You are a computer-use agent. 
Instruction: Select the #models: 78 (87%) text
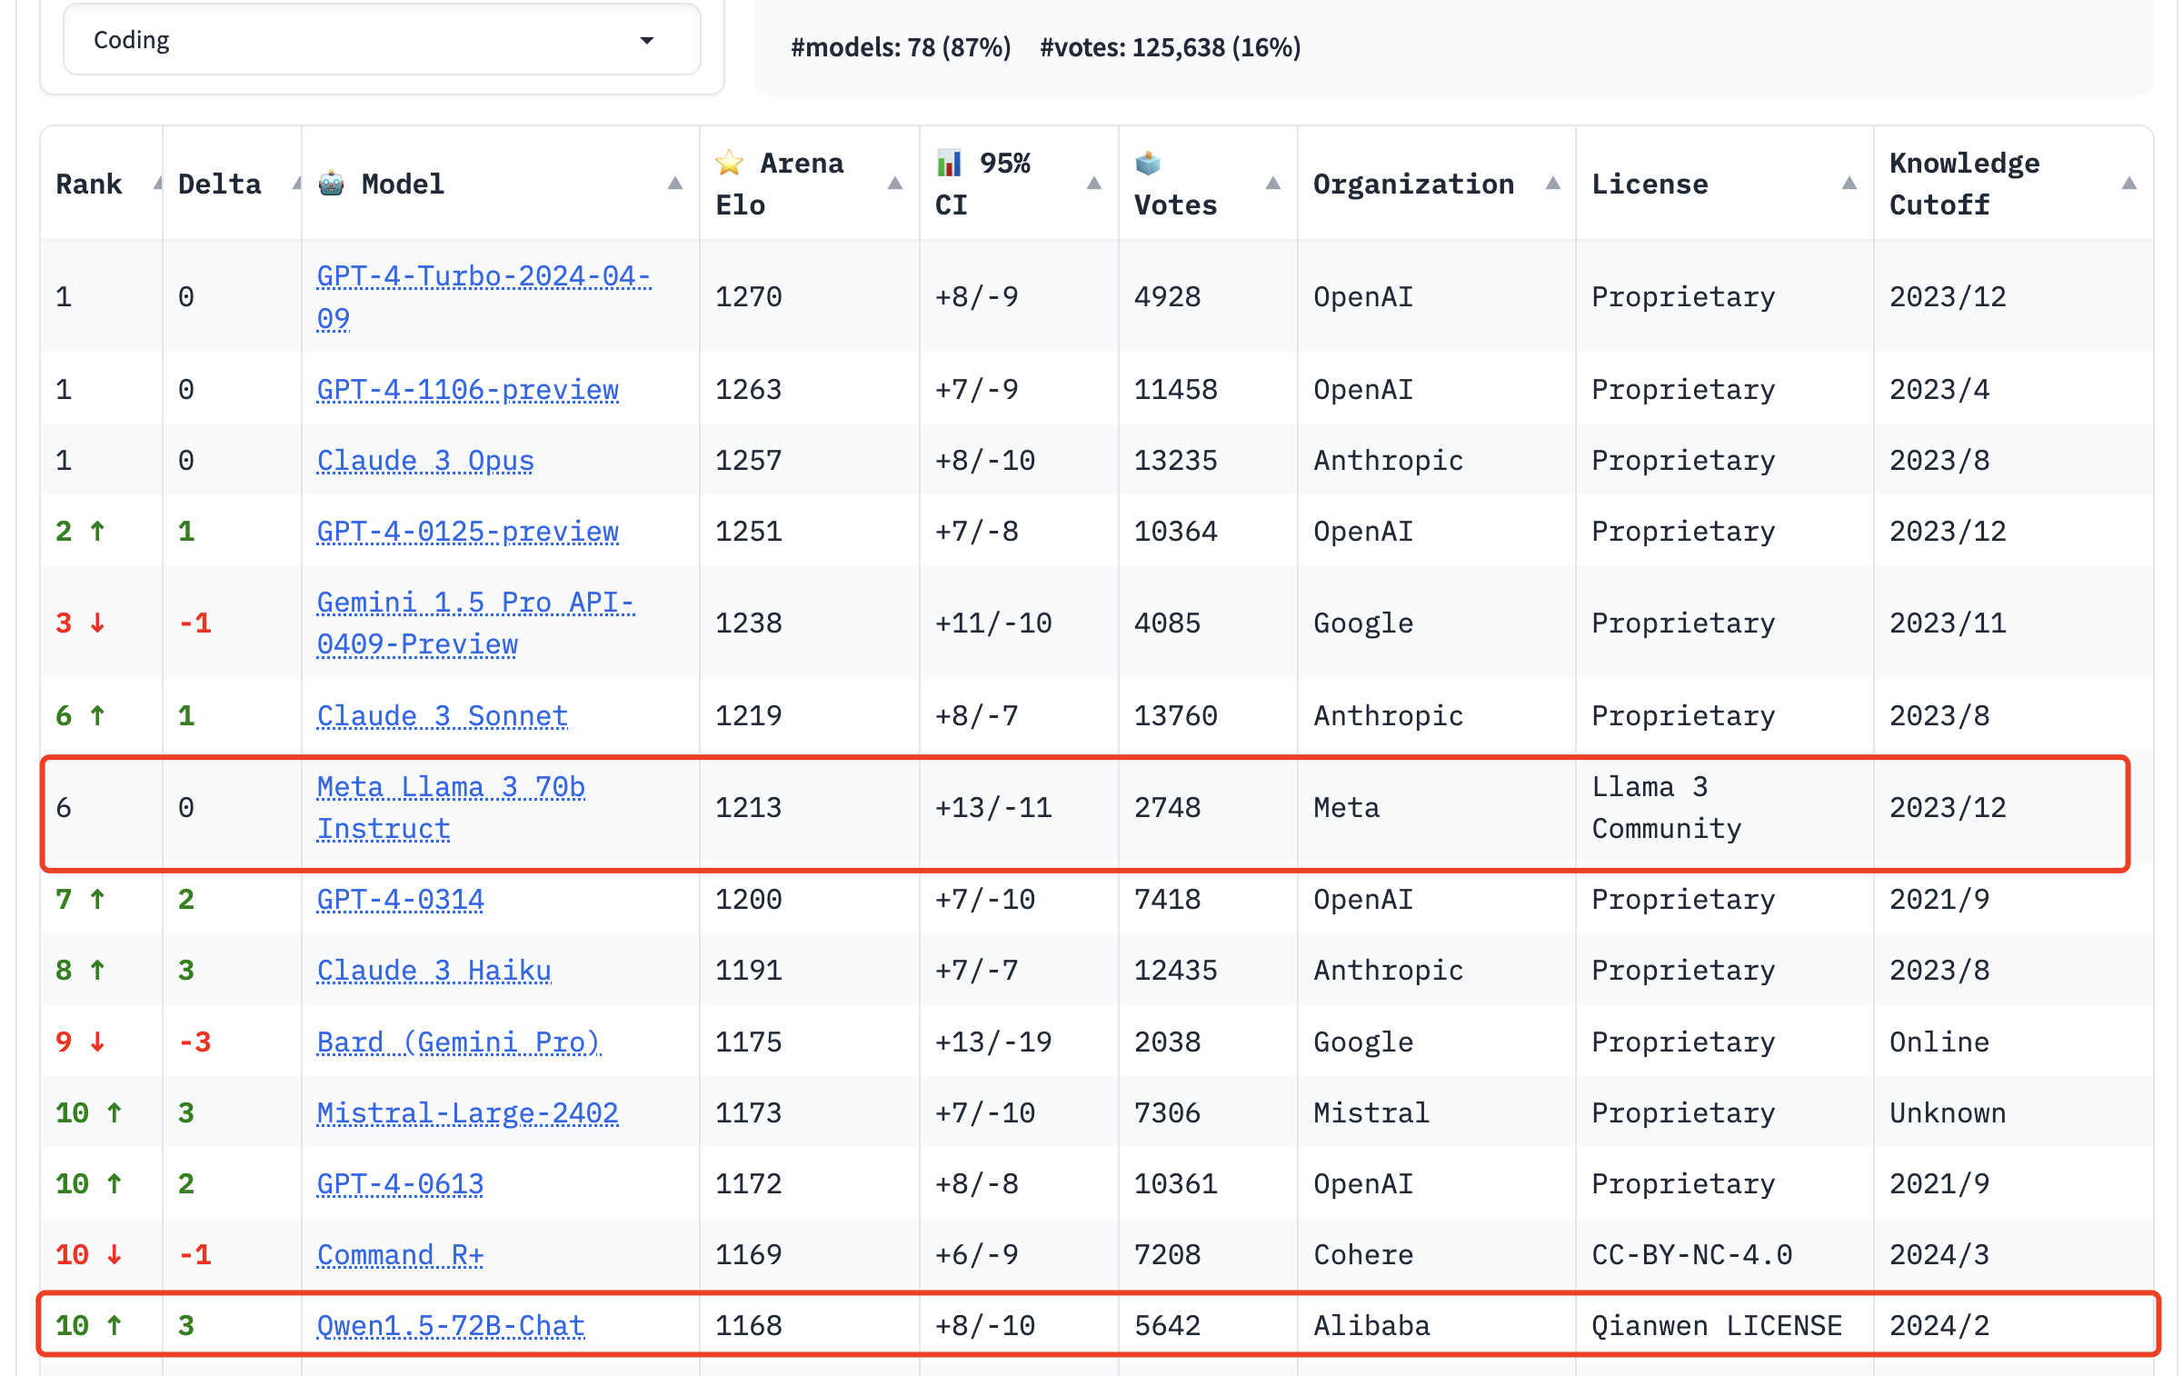pyautogui.click(x=901, y=47)
